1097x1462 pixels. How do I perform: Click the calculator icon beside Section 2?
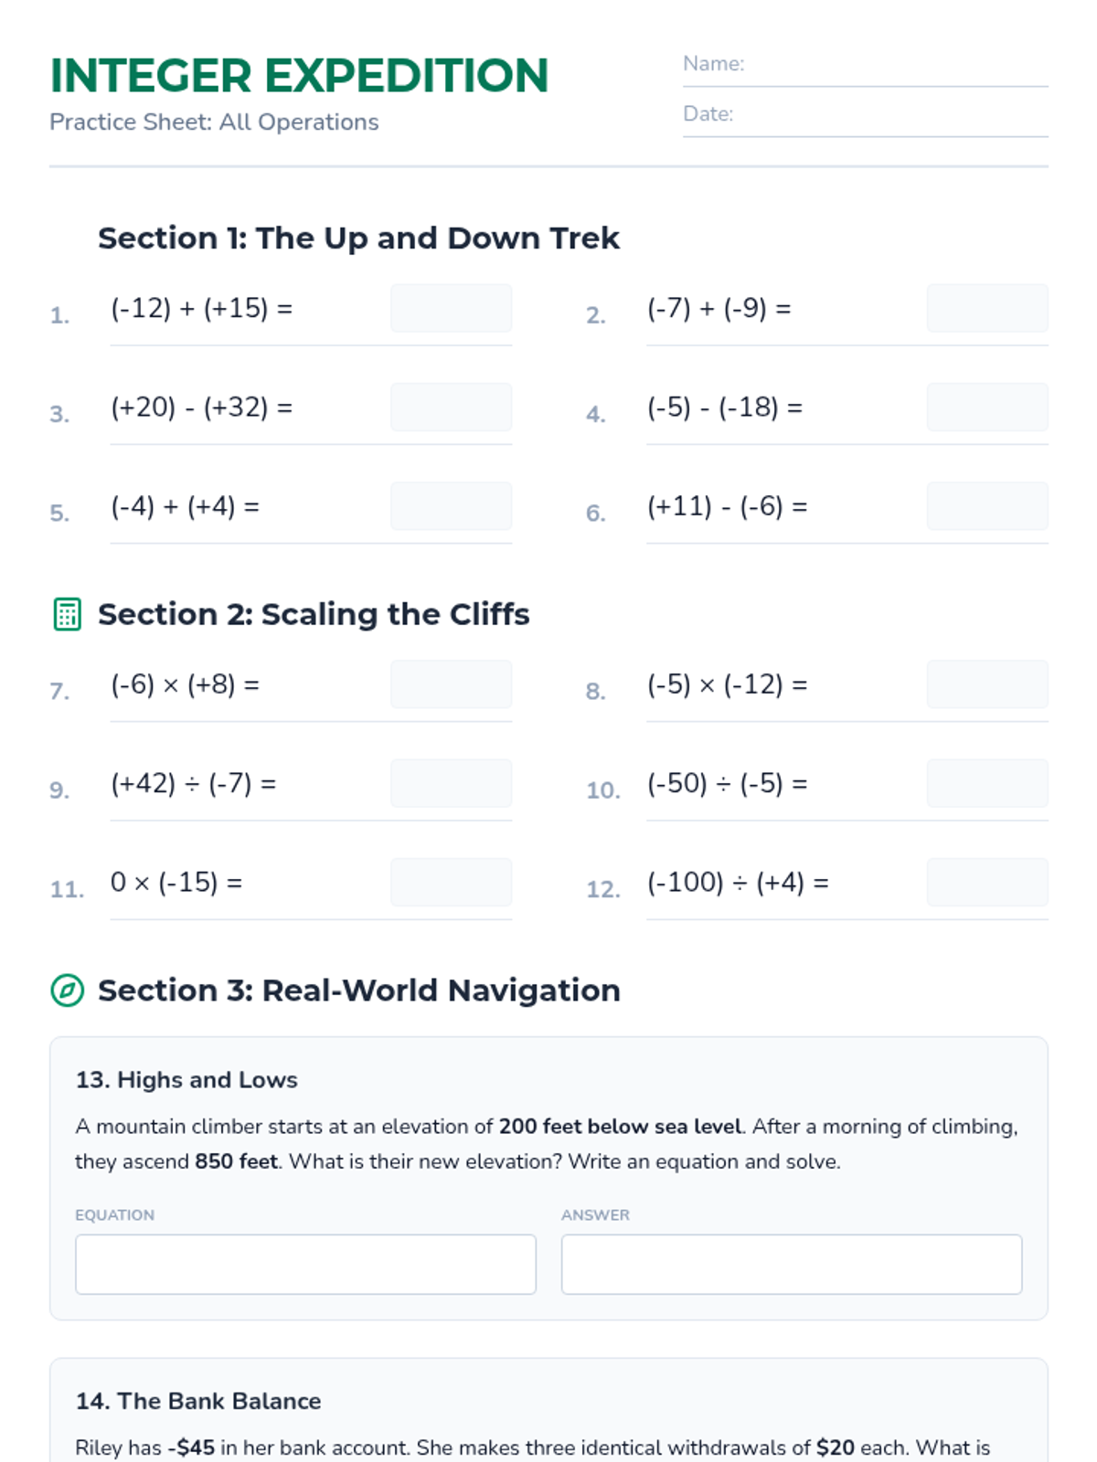(x=67, y=614)
